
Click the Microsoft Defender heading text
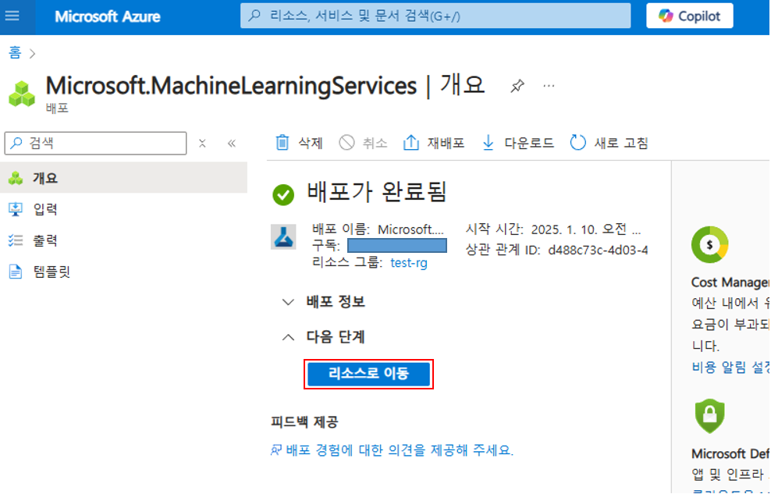point(730,453)
